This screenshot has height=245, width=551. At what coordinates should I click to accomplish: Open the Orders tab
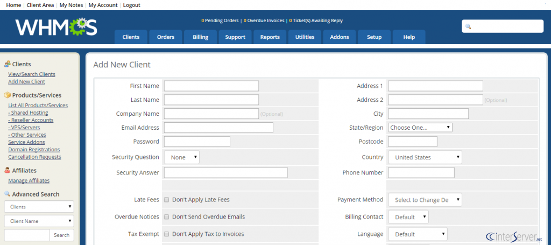[166, 37]
